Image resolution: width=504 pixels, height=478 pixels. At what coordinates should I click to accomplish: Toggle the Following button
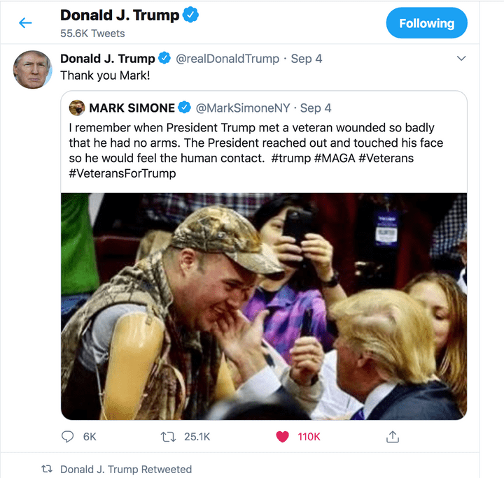pyautogui.click(x=426, y=23)
